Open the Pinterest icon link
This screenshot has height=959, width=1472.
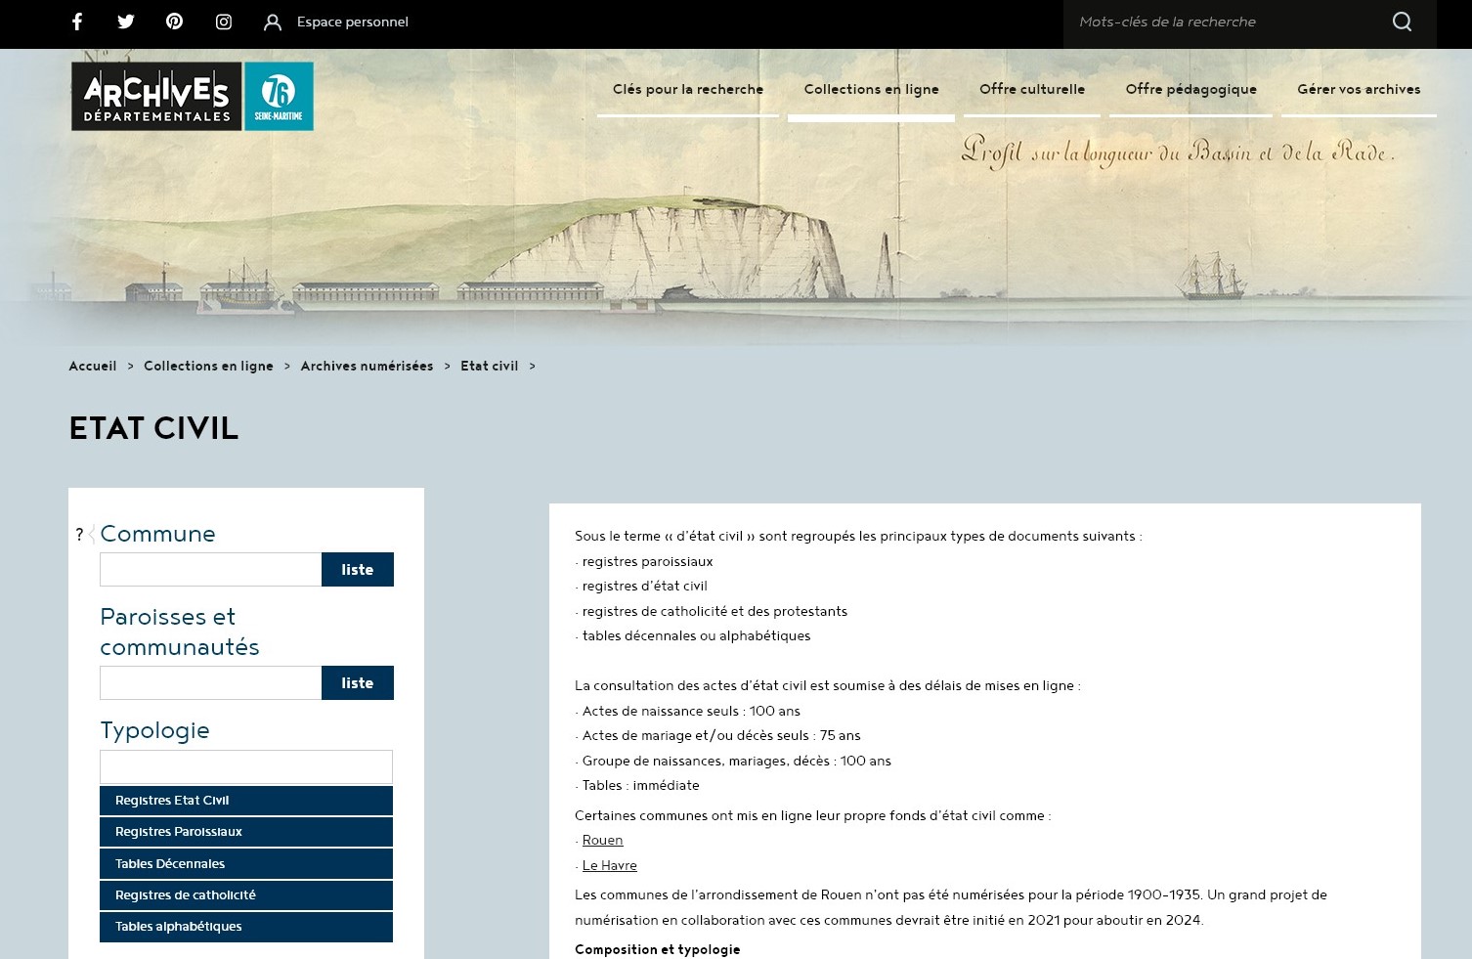pos(175,22)
